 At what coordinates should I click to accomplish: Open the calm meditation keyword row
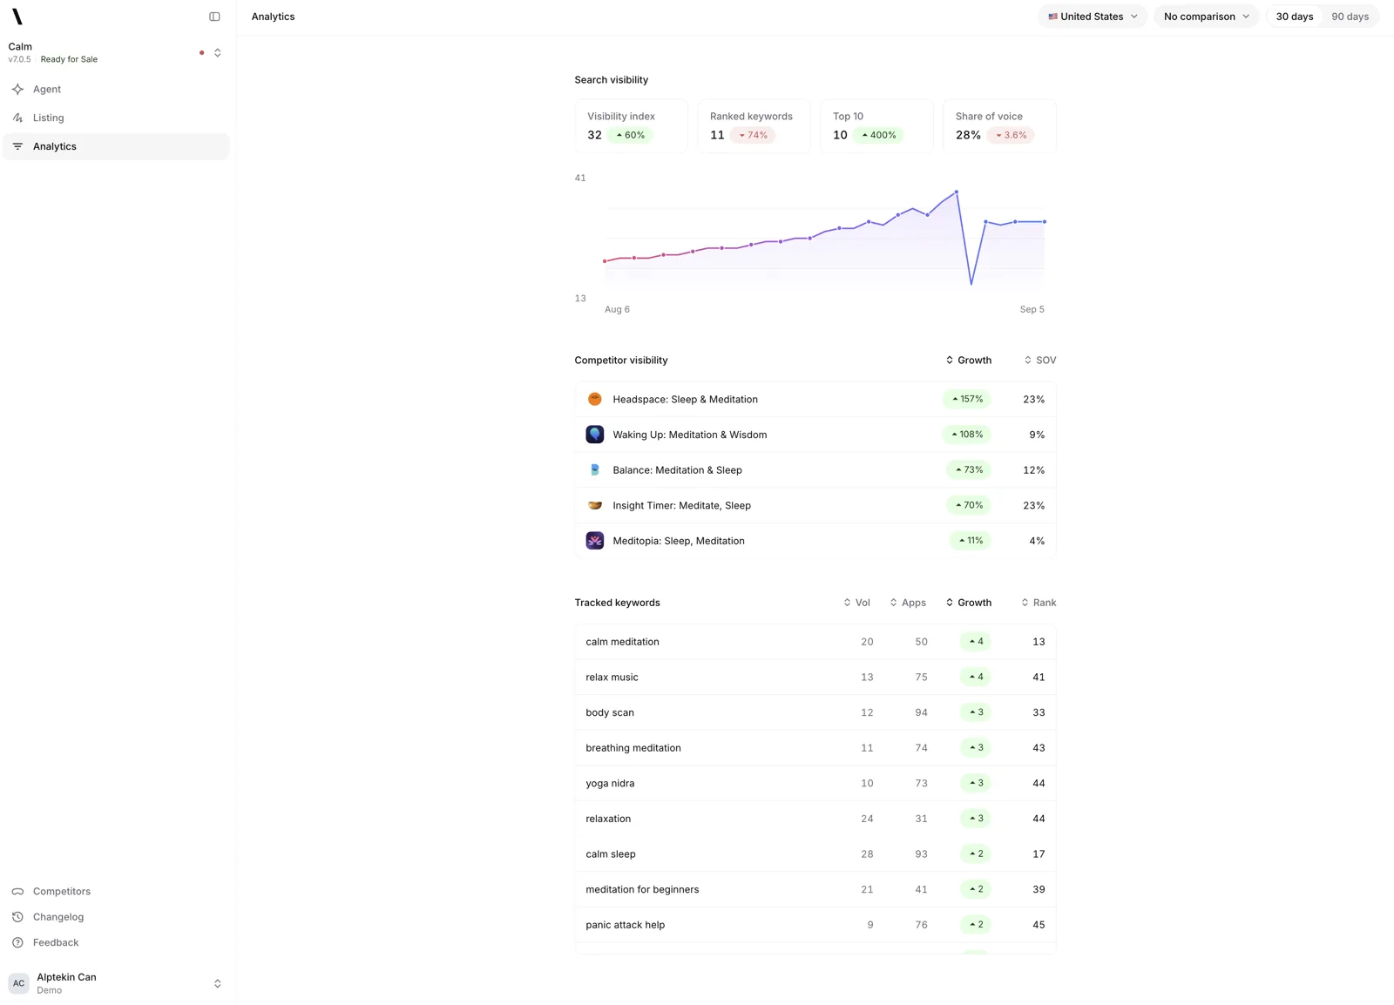pyautogui.click(x=815, y=642)
